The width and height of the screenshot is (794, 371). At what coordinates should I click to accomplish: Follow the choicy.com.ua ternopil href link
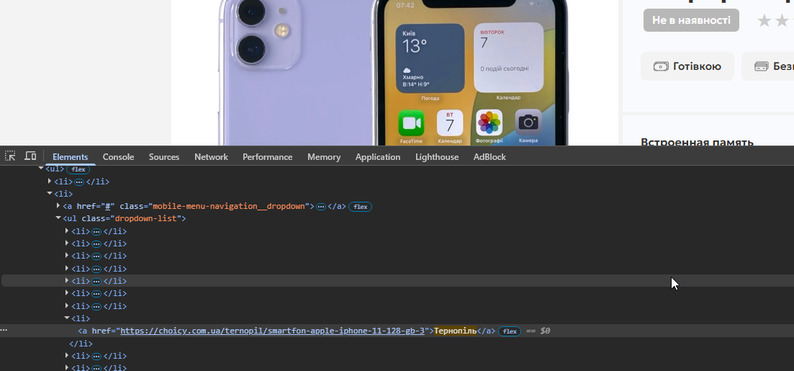coord(272,331)
